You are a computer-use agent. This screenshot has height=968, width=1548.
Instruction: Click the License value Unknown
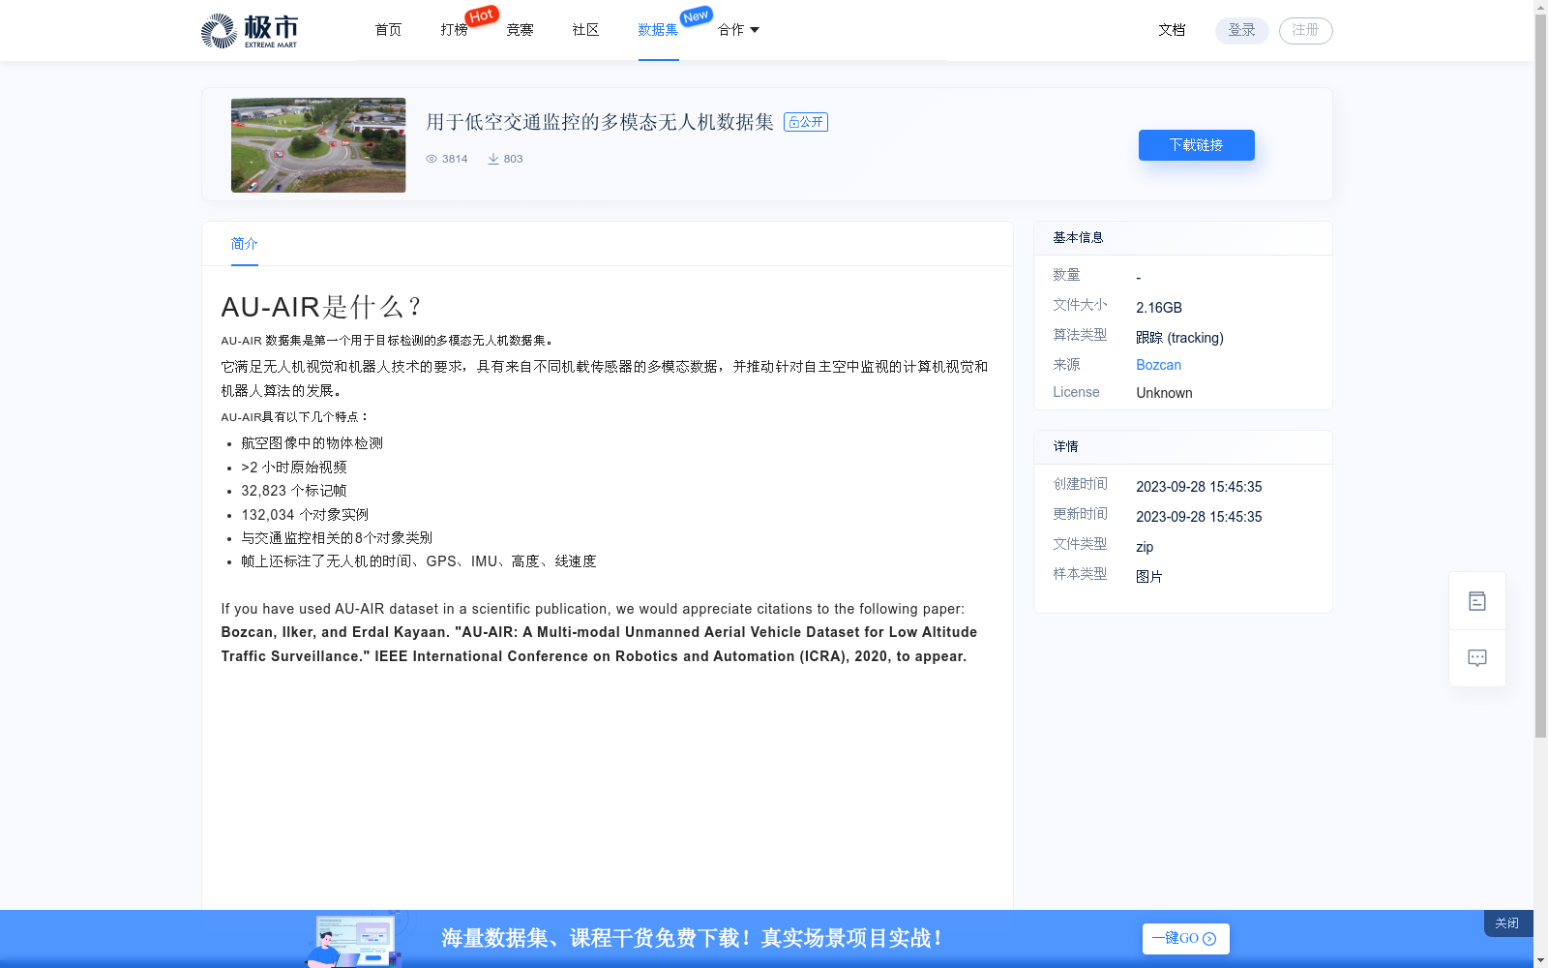click(1165, 393)
